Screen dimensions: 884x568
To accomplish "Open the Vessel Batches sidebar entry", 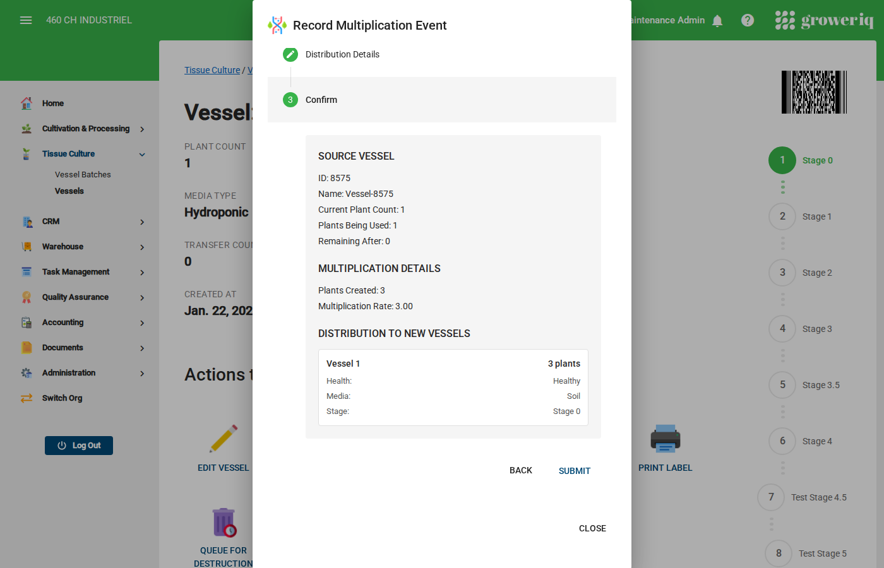I will (x=82, y=174).
